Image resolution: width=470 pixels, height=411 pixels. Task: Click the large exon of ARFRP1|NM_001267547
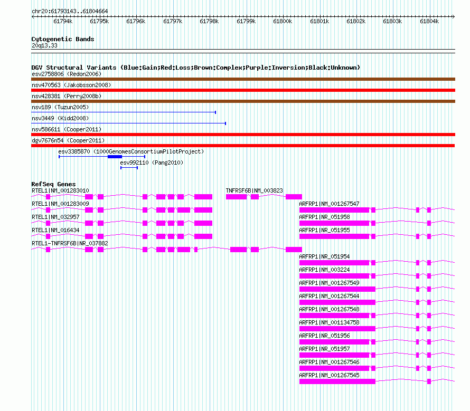click(x=334, y=210)
